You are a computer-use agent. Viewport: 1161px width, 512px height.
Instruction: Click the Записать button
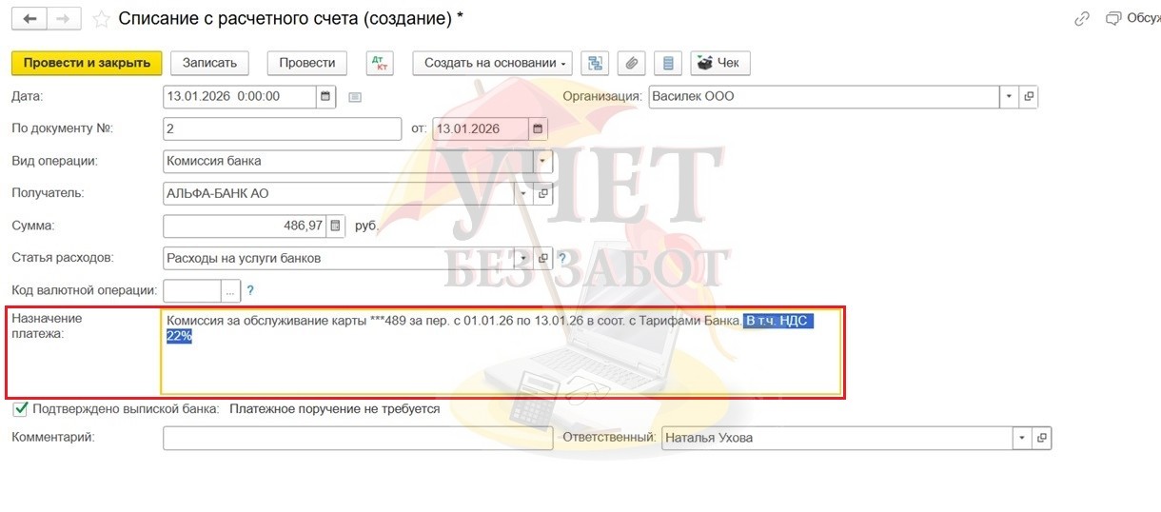click(x=209, y=63)
